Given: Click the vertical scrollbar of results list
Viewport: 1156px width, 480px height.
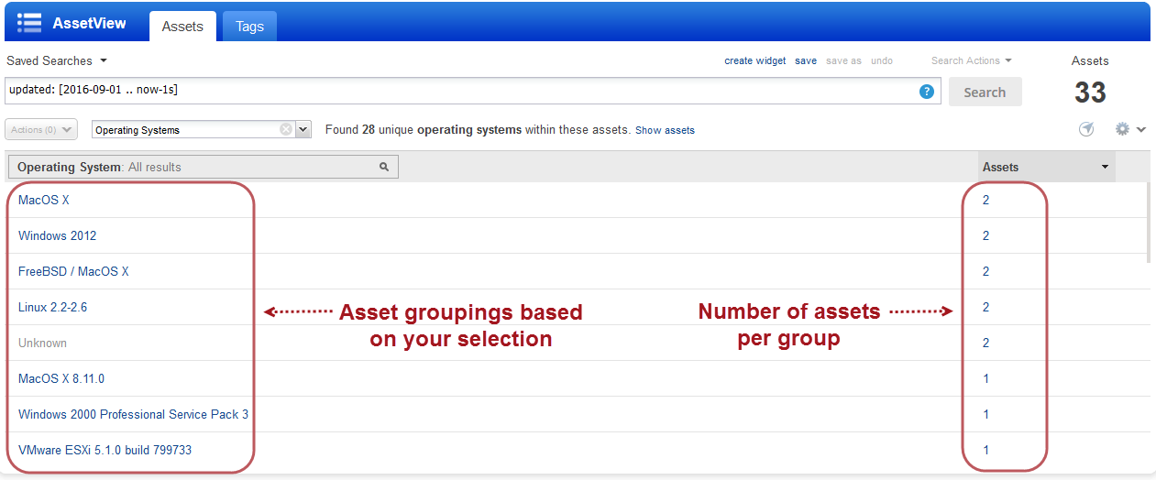Looking at the screenshot, I should 1147,223.
